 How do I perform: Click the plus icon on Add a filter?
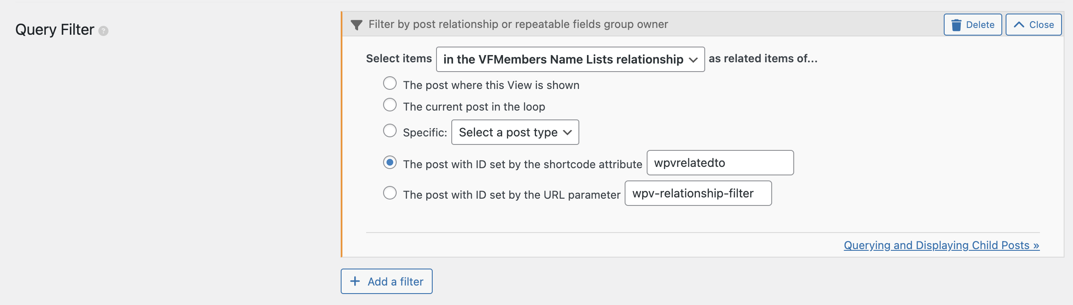coord(355,281)
